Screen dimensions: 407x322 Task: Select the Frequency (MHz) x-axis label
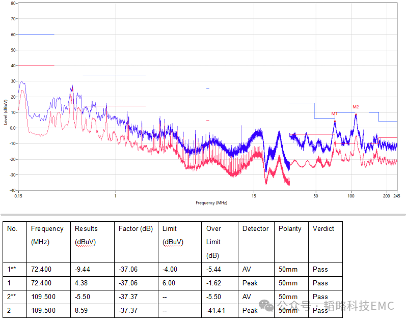pyautogui.click(x=211, y=202)
